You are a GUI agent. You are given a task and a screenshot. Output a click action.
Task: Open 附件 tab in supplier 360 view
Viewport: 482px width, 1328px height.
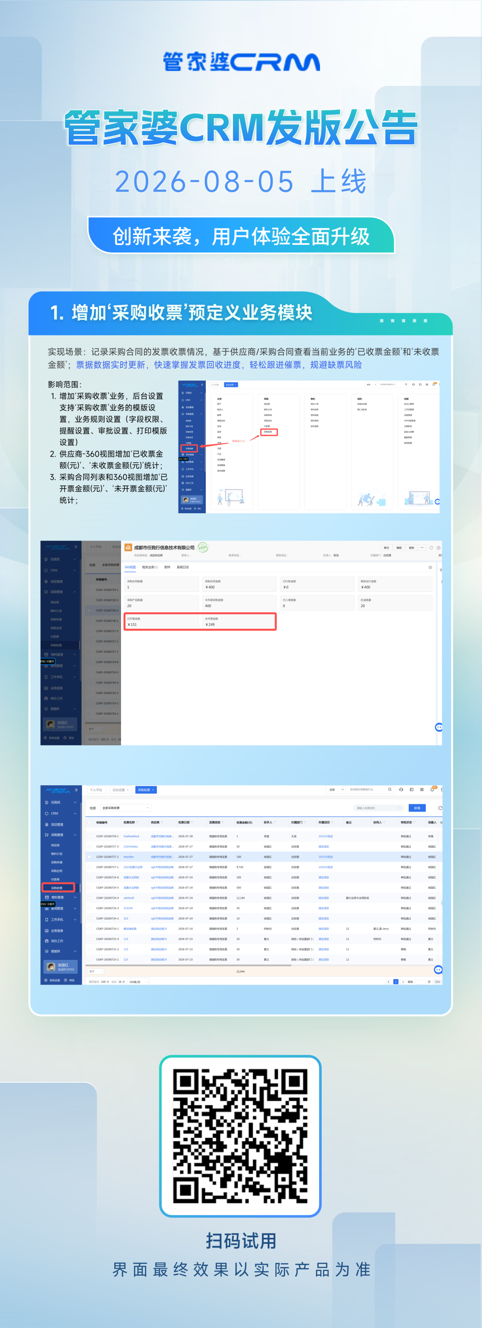pyautogui.click(x=167, y=567)
